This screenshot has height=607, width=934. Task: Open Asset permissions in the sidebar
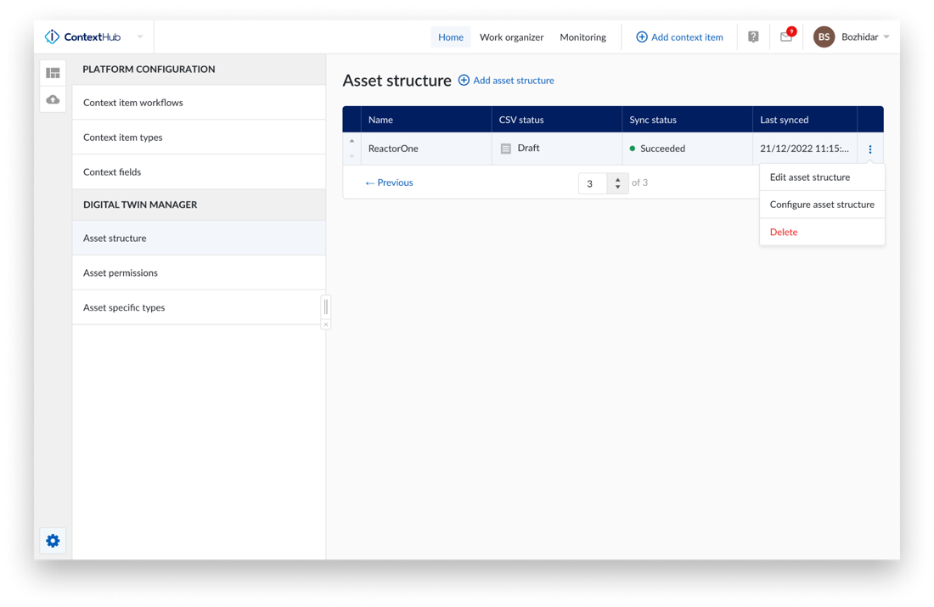pos(121,273)
